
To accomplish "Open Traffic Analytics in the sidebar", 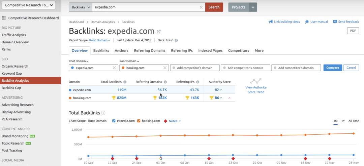I will (14, 35).
